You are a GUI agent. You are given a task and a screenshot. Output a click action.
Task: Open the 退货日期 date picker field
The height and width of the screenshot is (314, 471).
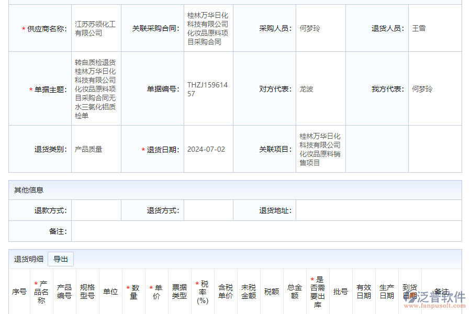(x=208, y=148)
